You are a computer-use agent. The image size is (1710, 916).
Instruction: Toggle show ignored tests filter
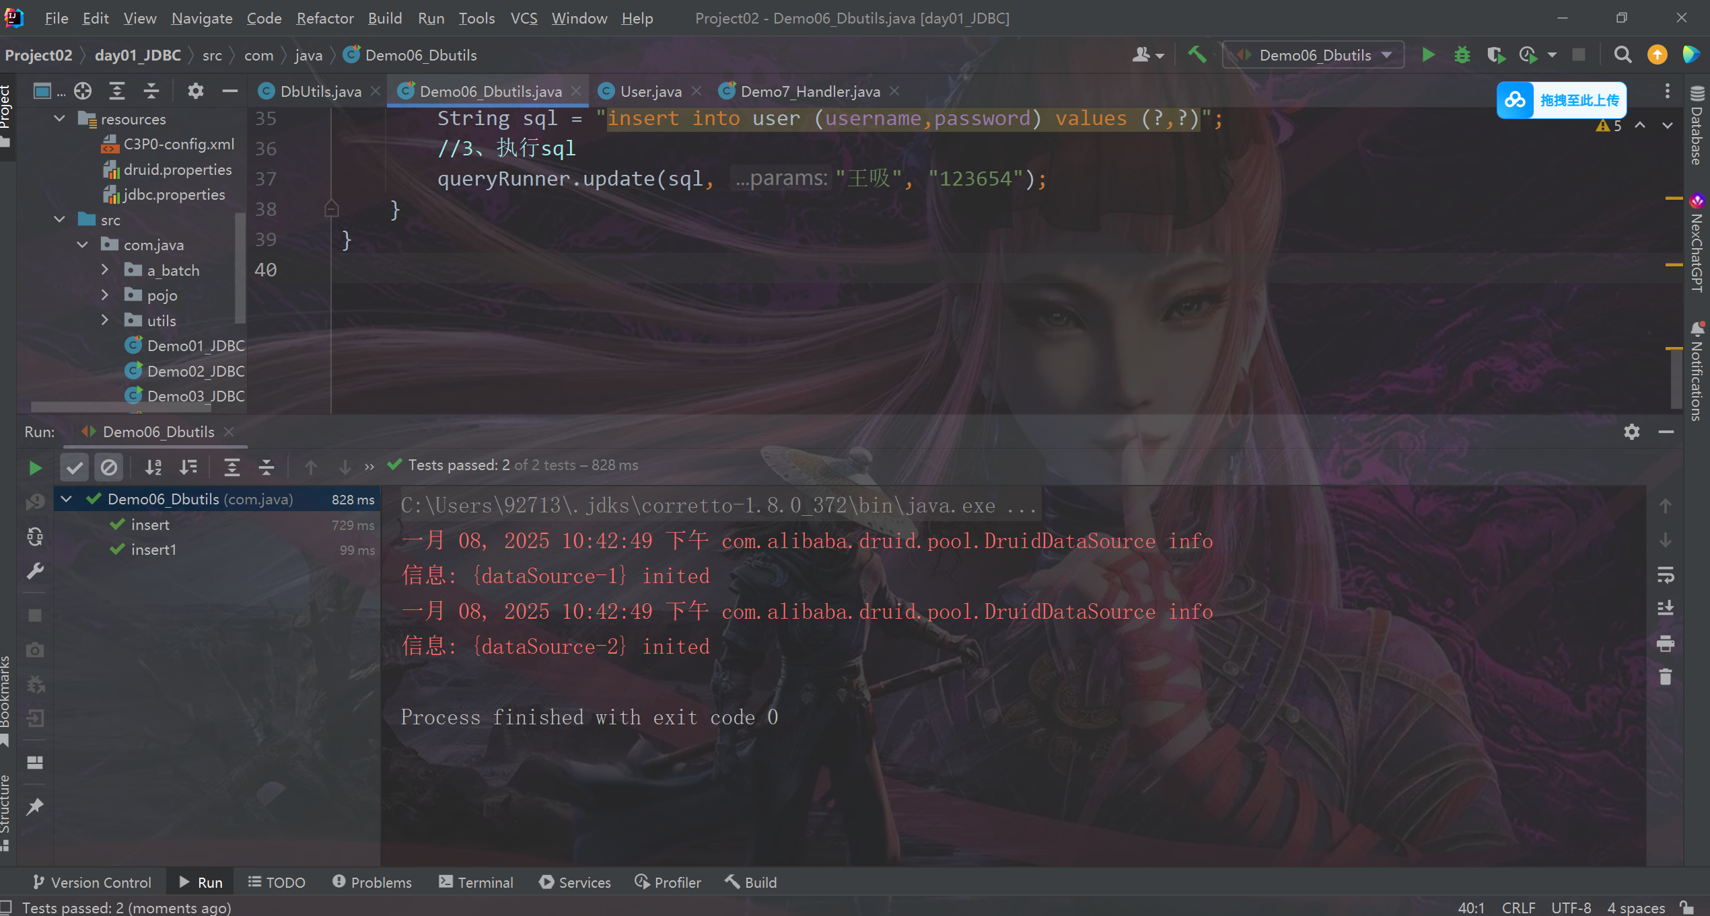tap(109, 467)
